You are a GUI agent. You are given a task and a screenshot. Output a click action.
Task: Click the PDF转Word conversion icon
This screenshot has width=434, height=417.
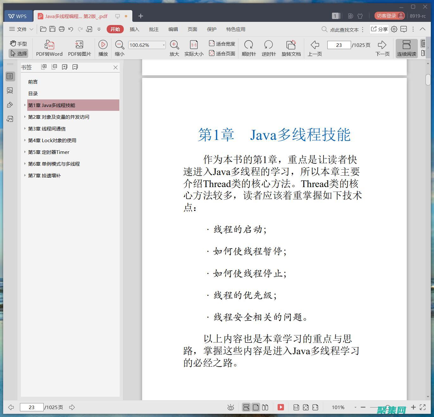coord(49,45)
